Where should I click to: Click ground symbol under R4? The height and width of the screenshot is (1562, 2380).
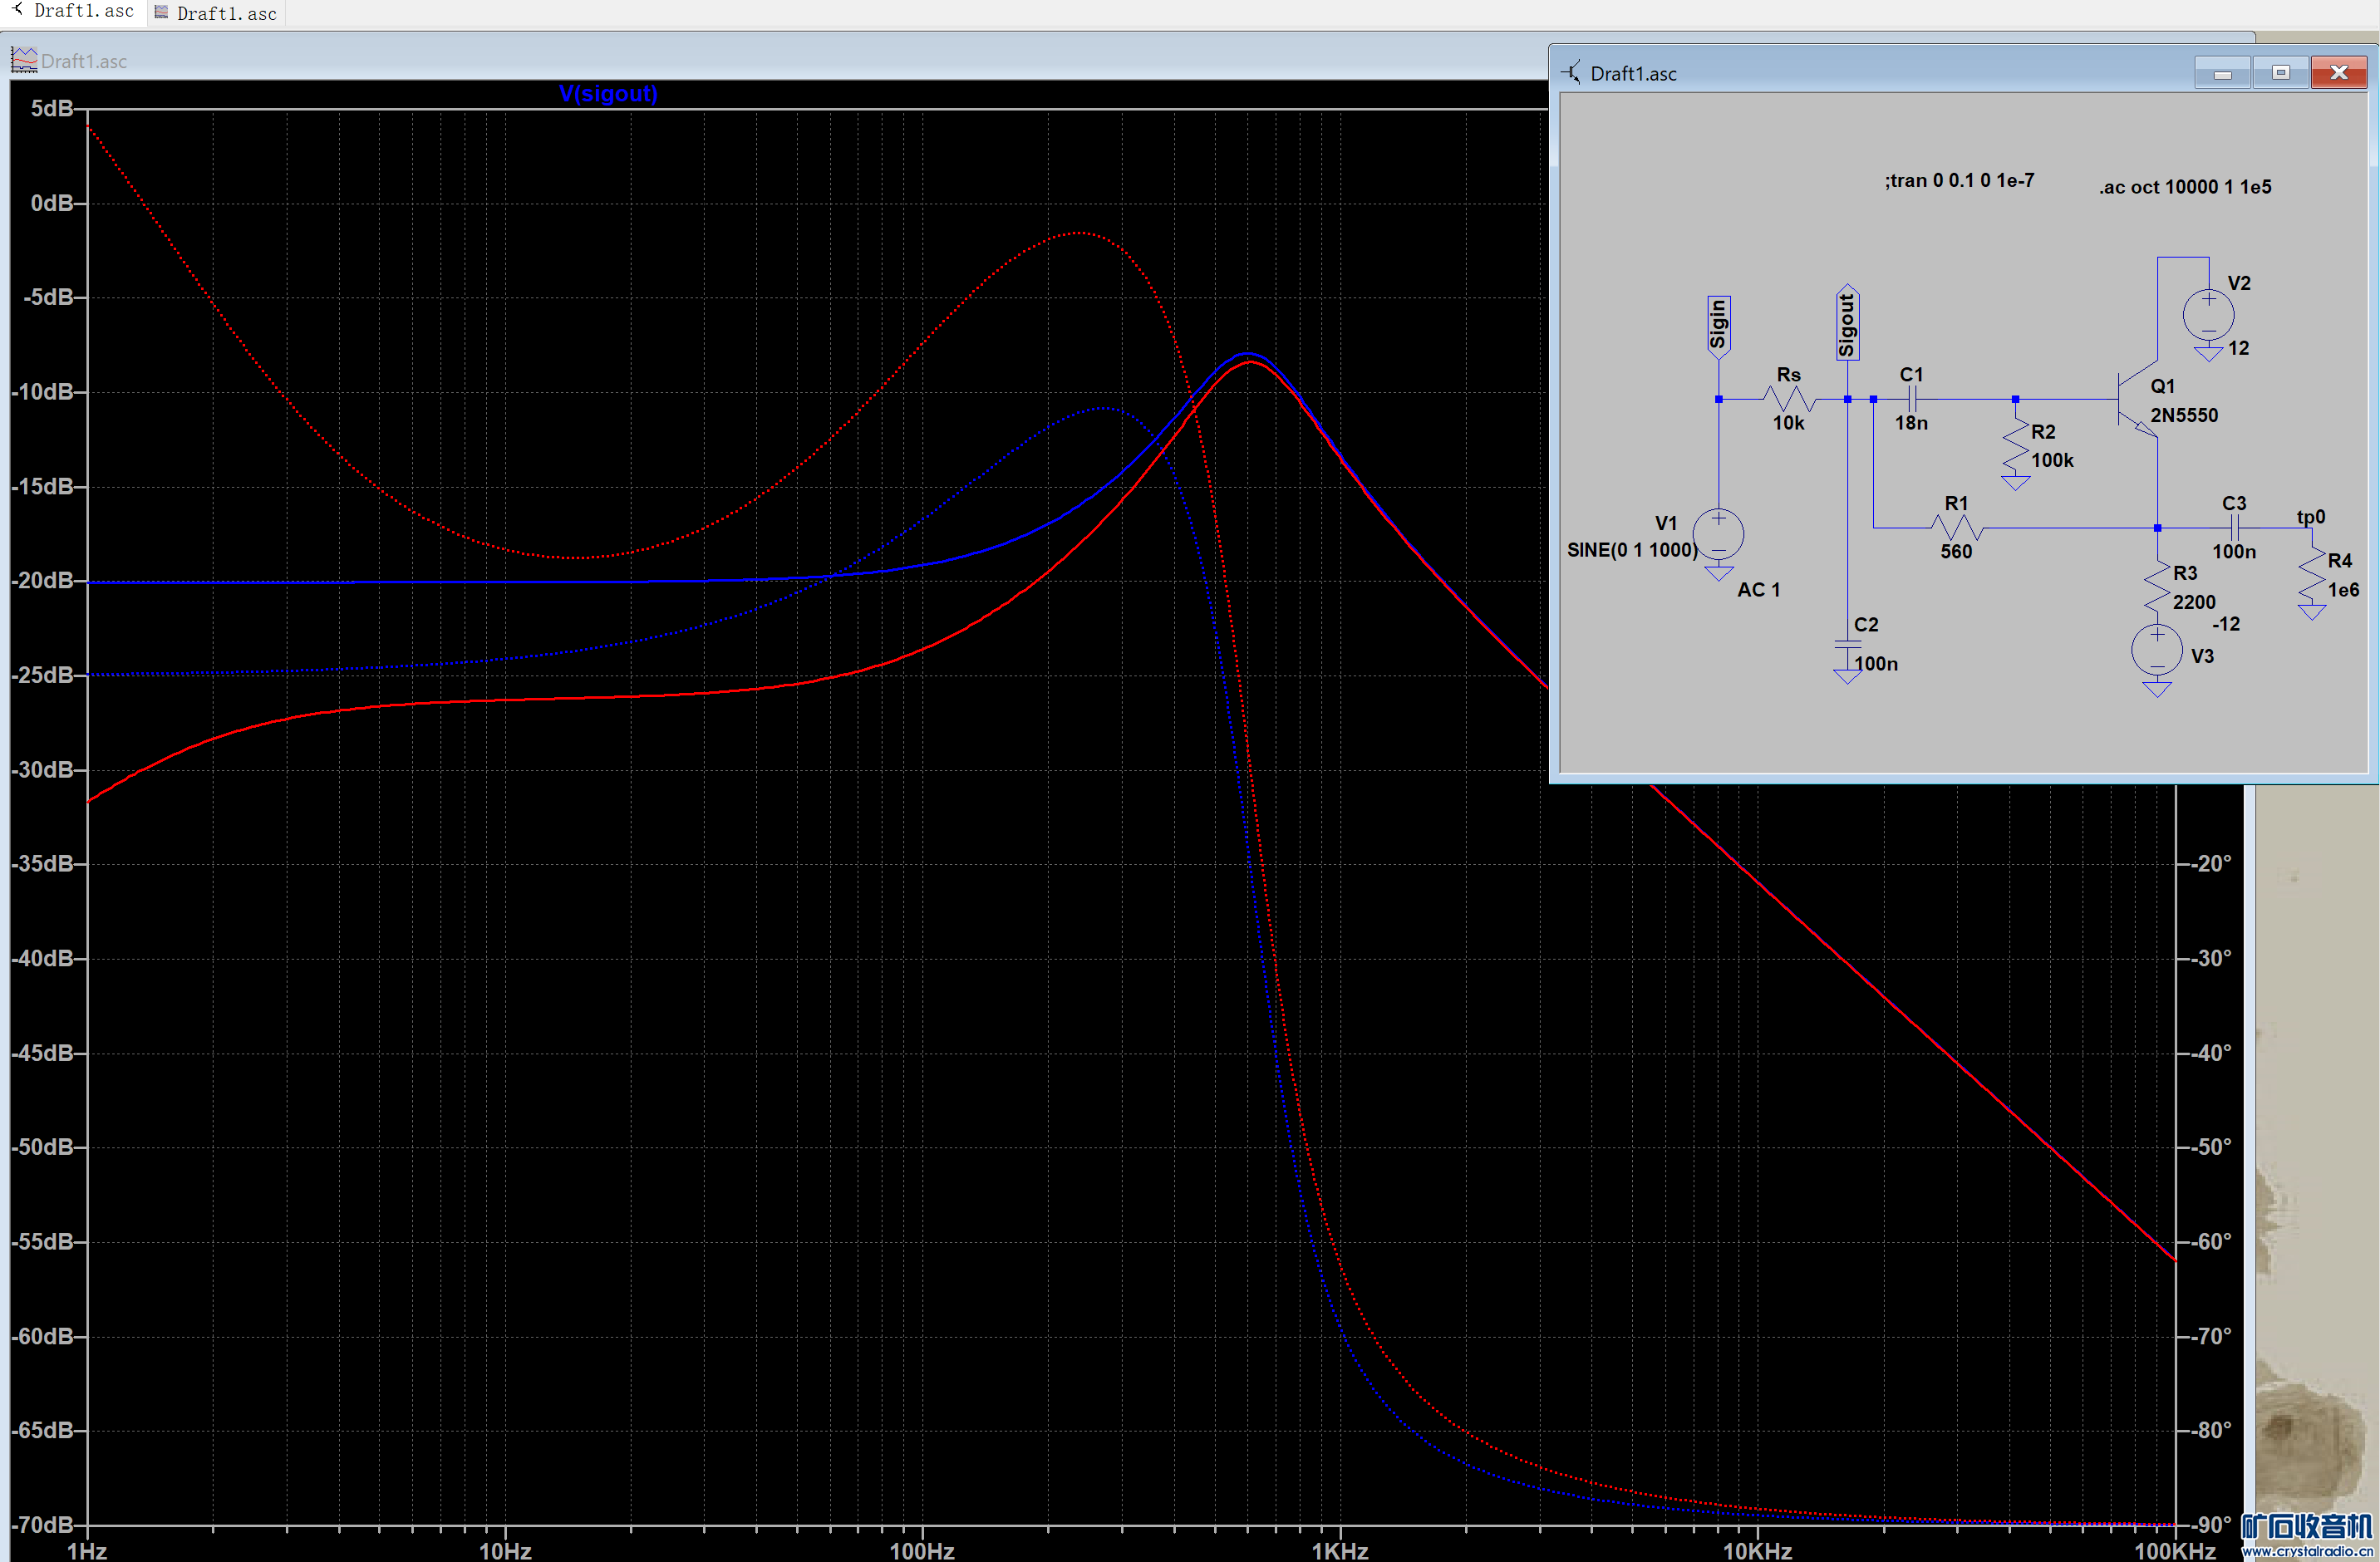coord(2311,612)
